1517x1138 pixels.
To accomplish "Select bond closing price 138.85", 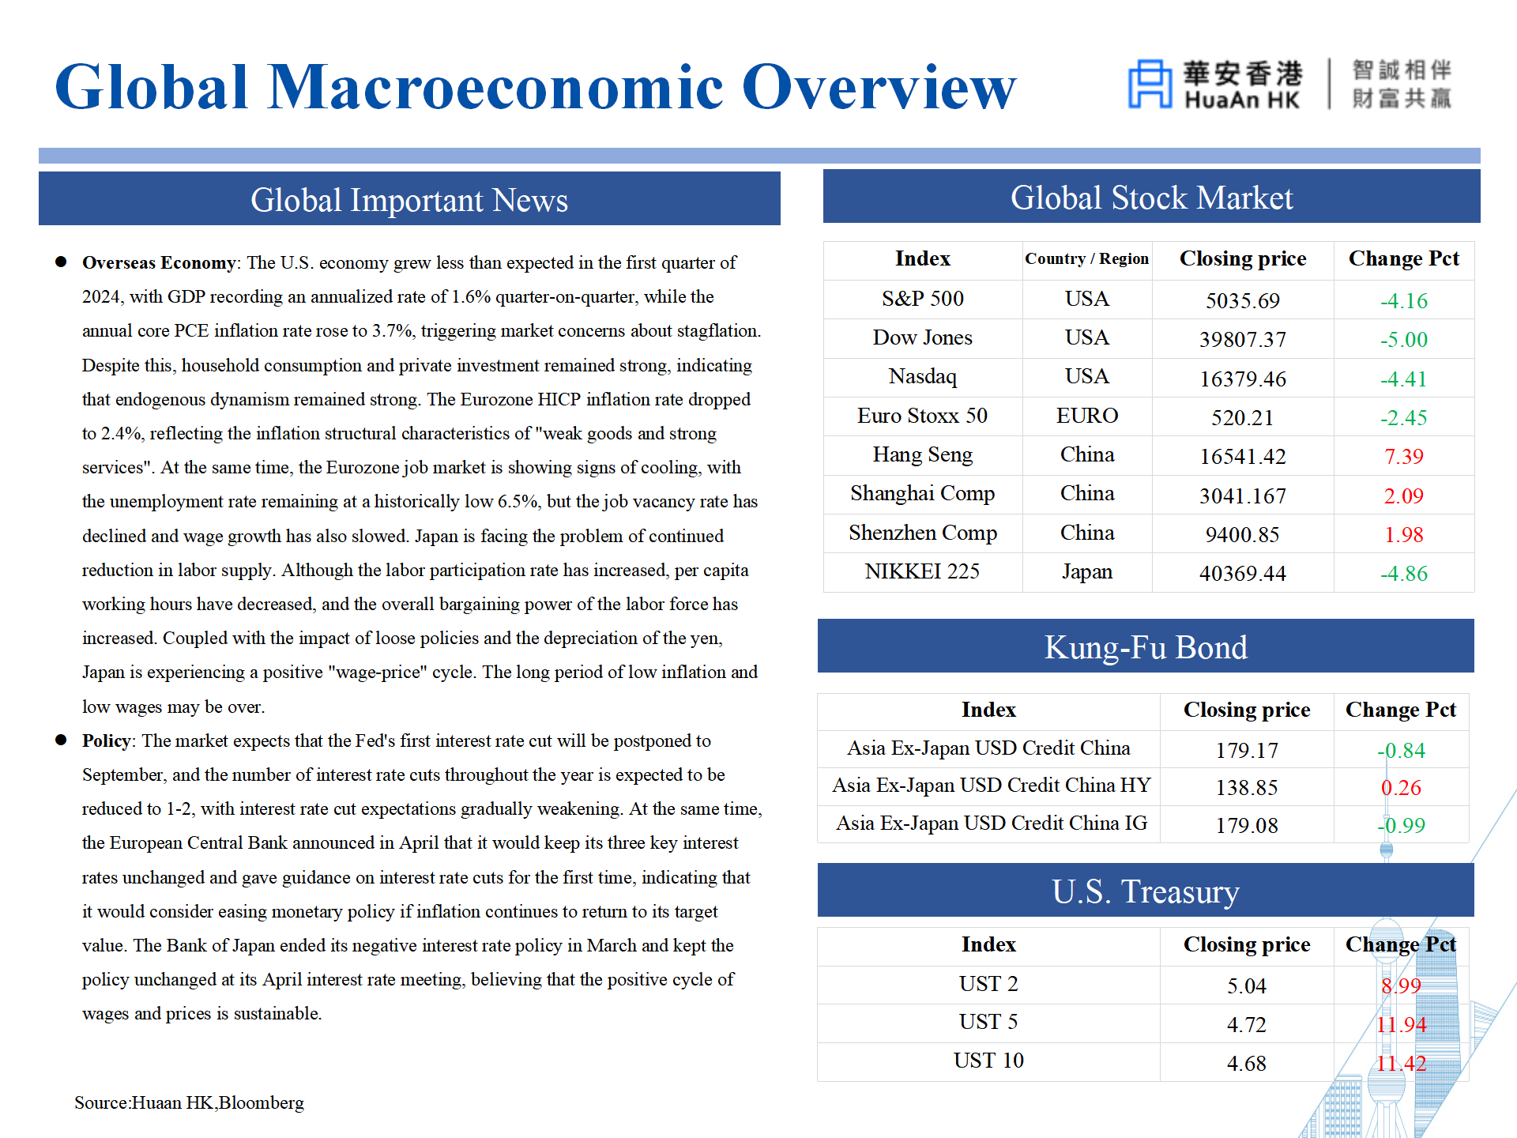I will [1247, 787].
